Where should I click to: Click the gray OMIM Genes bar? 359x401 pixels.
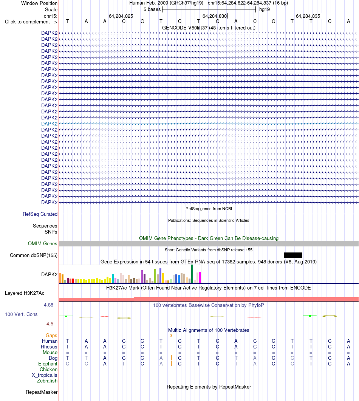tap(209, 243)
